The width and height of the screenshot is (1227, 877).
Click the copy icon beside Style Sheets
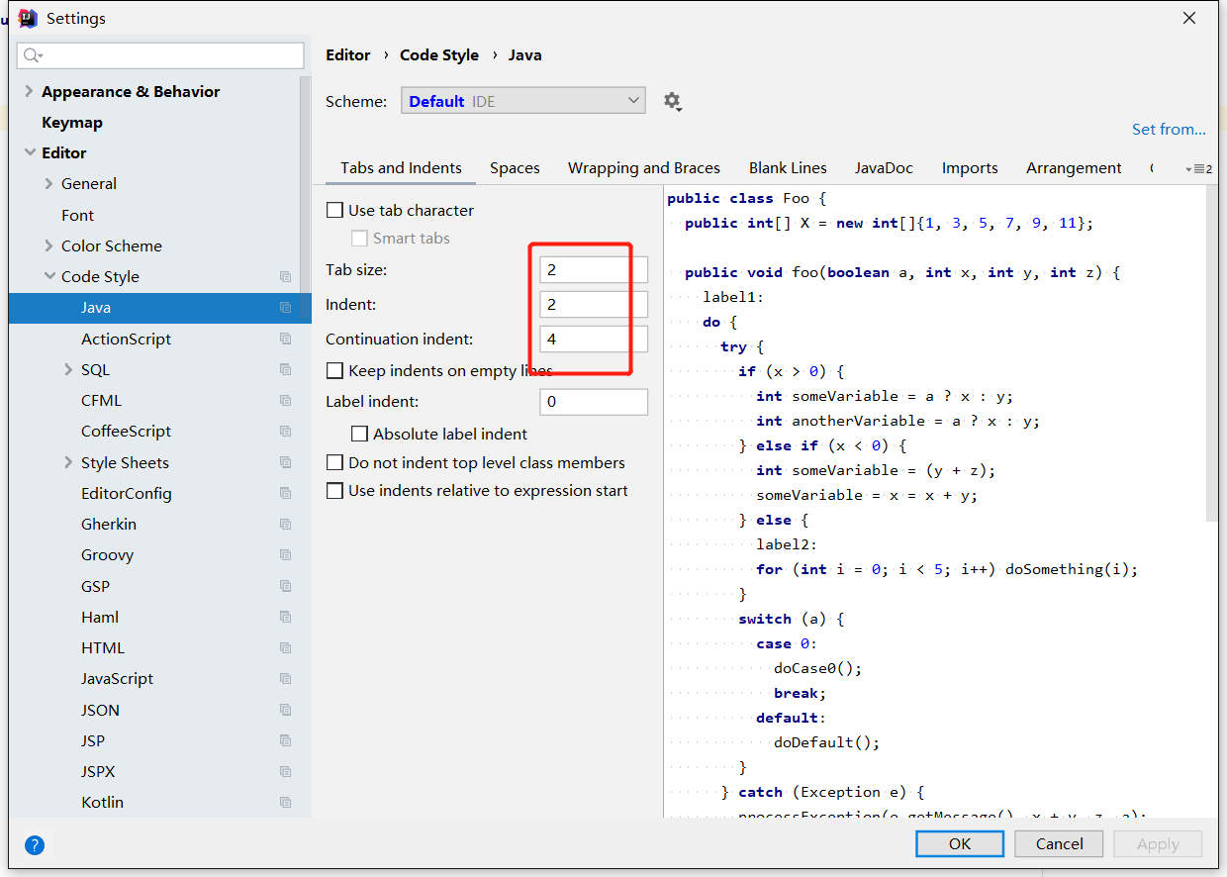click(x=285, y=462)
